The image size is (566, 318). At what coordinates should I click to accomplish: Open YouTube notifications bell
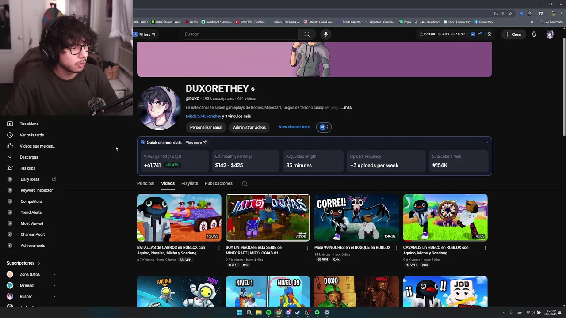534,34
